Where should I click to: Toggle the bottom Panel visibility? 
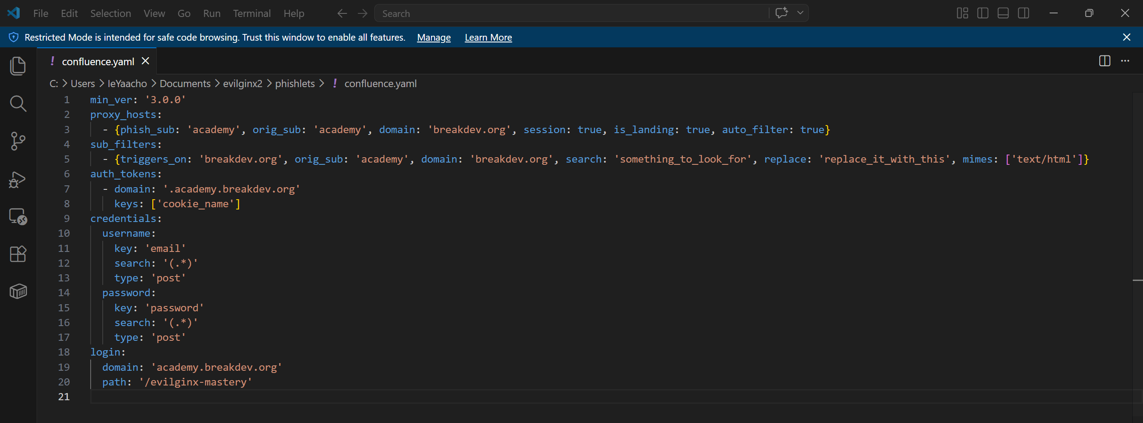[x=1003, y=13]
